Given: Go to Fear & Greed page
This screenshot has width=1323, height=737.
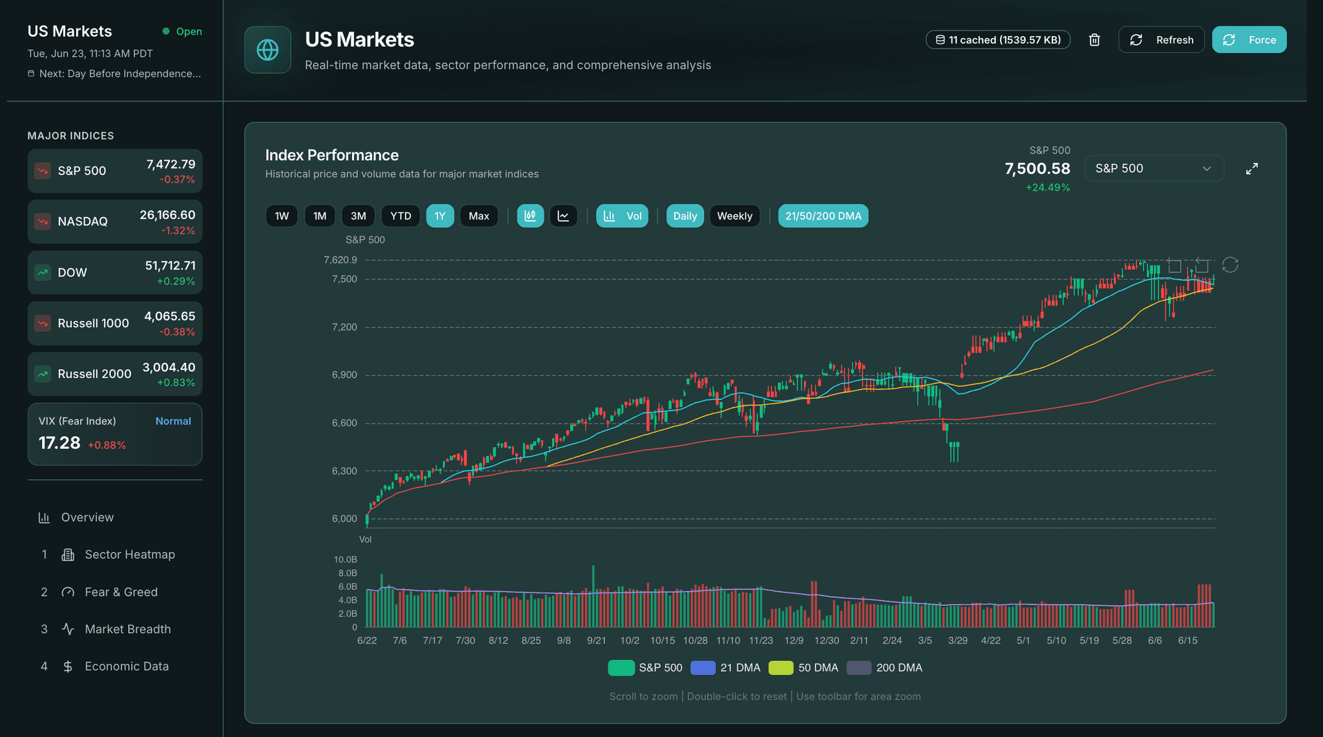Looking at the screenshot, I should coord(115,592).
